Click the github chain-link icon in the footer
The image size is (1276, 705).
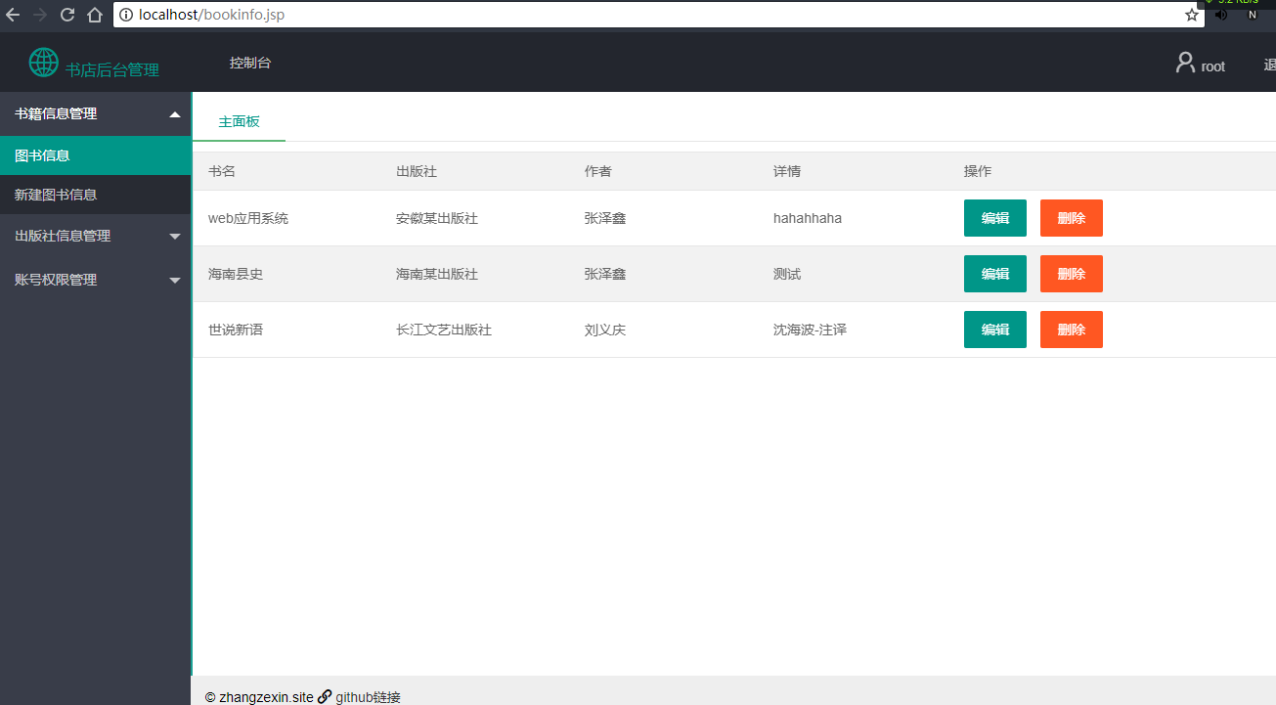[x=325, y=696]
